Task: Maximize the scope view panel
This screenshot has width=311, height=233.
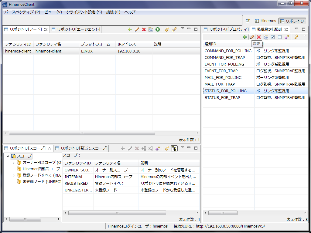Action: (196, 148)
